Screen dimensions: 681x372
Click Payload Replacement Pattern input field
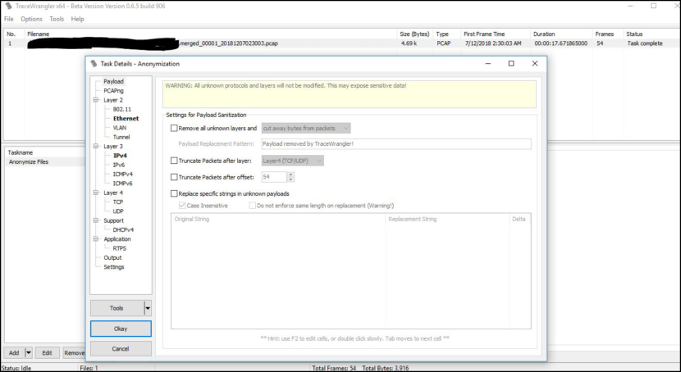396,144
